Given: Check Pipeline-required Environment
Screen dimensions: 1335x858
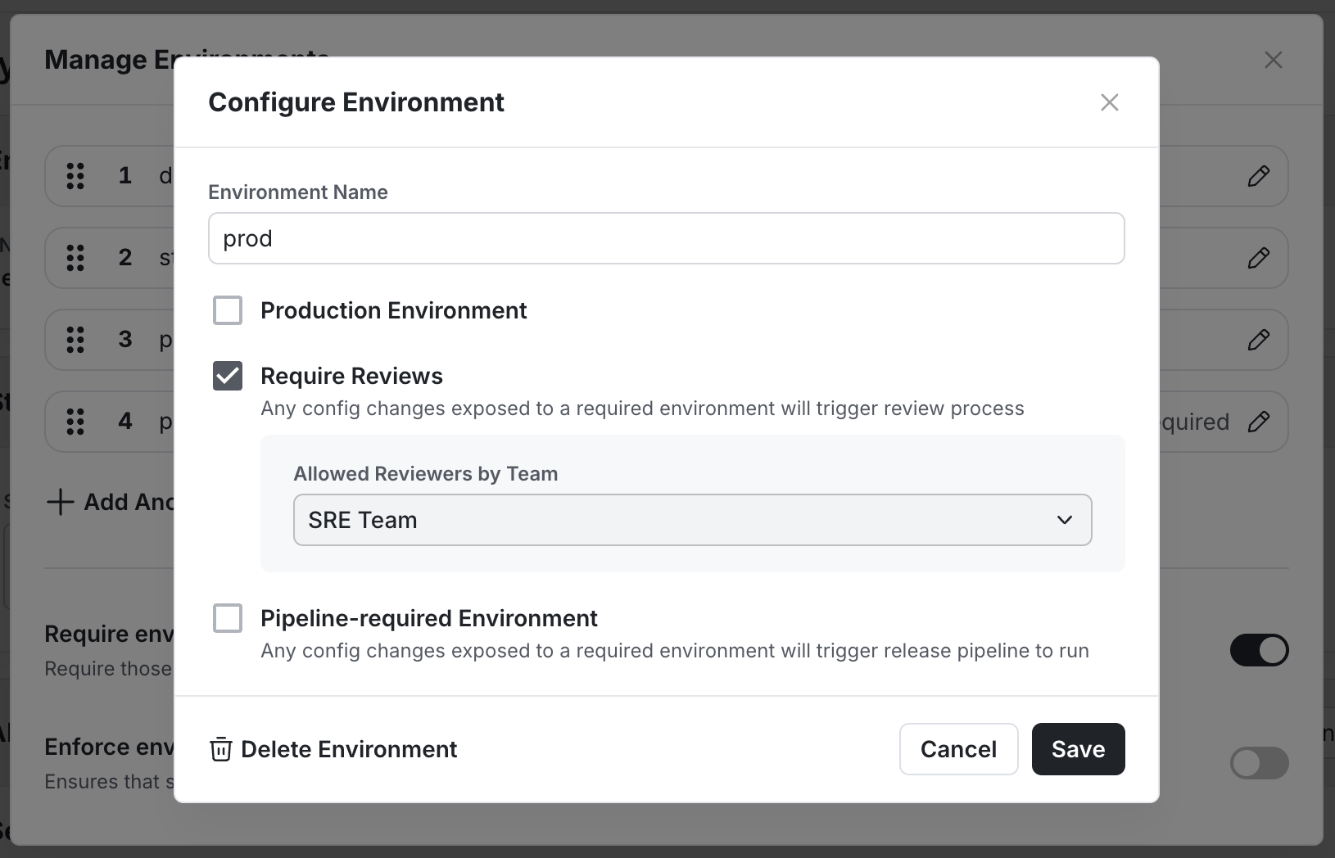Looking at the screenshot, I should [x=228, y=618].
